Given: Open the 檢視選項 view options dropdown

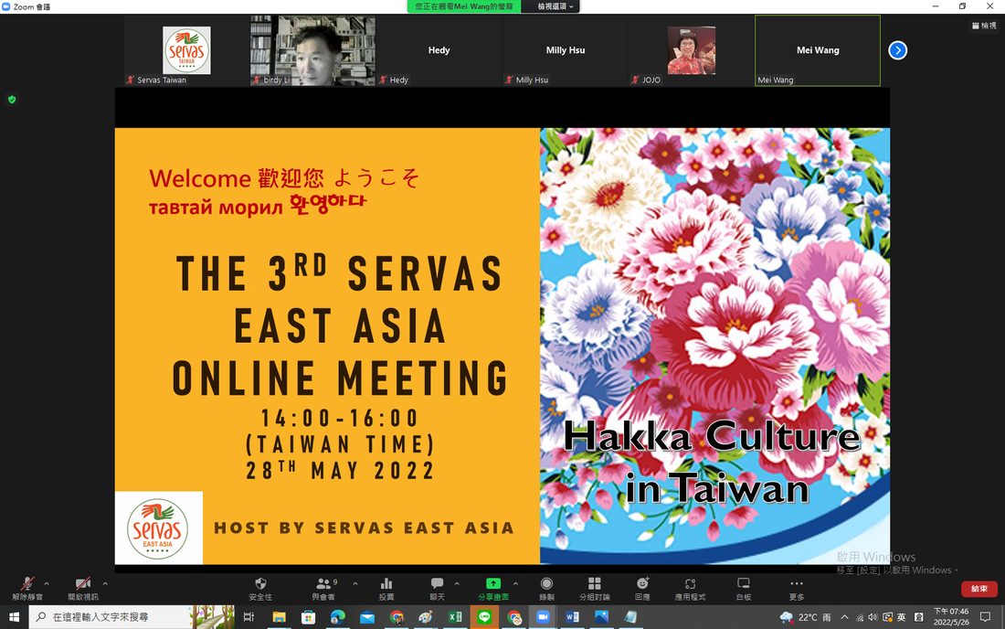Looking at the screenshot, I should 555,6.
